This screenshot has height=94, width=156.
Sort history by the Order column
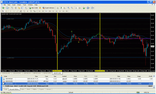(5, 76)
